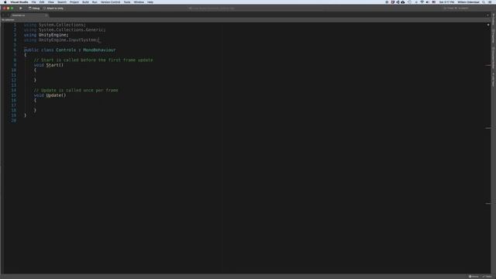This screenshot has width=496, height=279.
Task: Click 'using UnityEngine;' on line 3
Action: click(46, 35)
